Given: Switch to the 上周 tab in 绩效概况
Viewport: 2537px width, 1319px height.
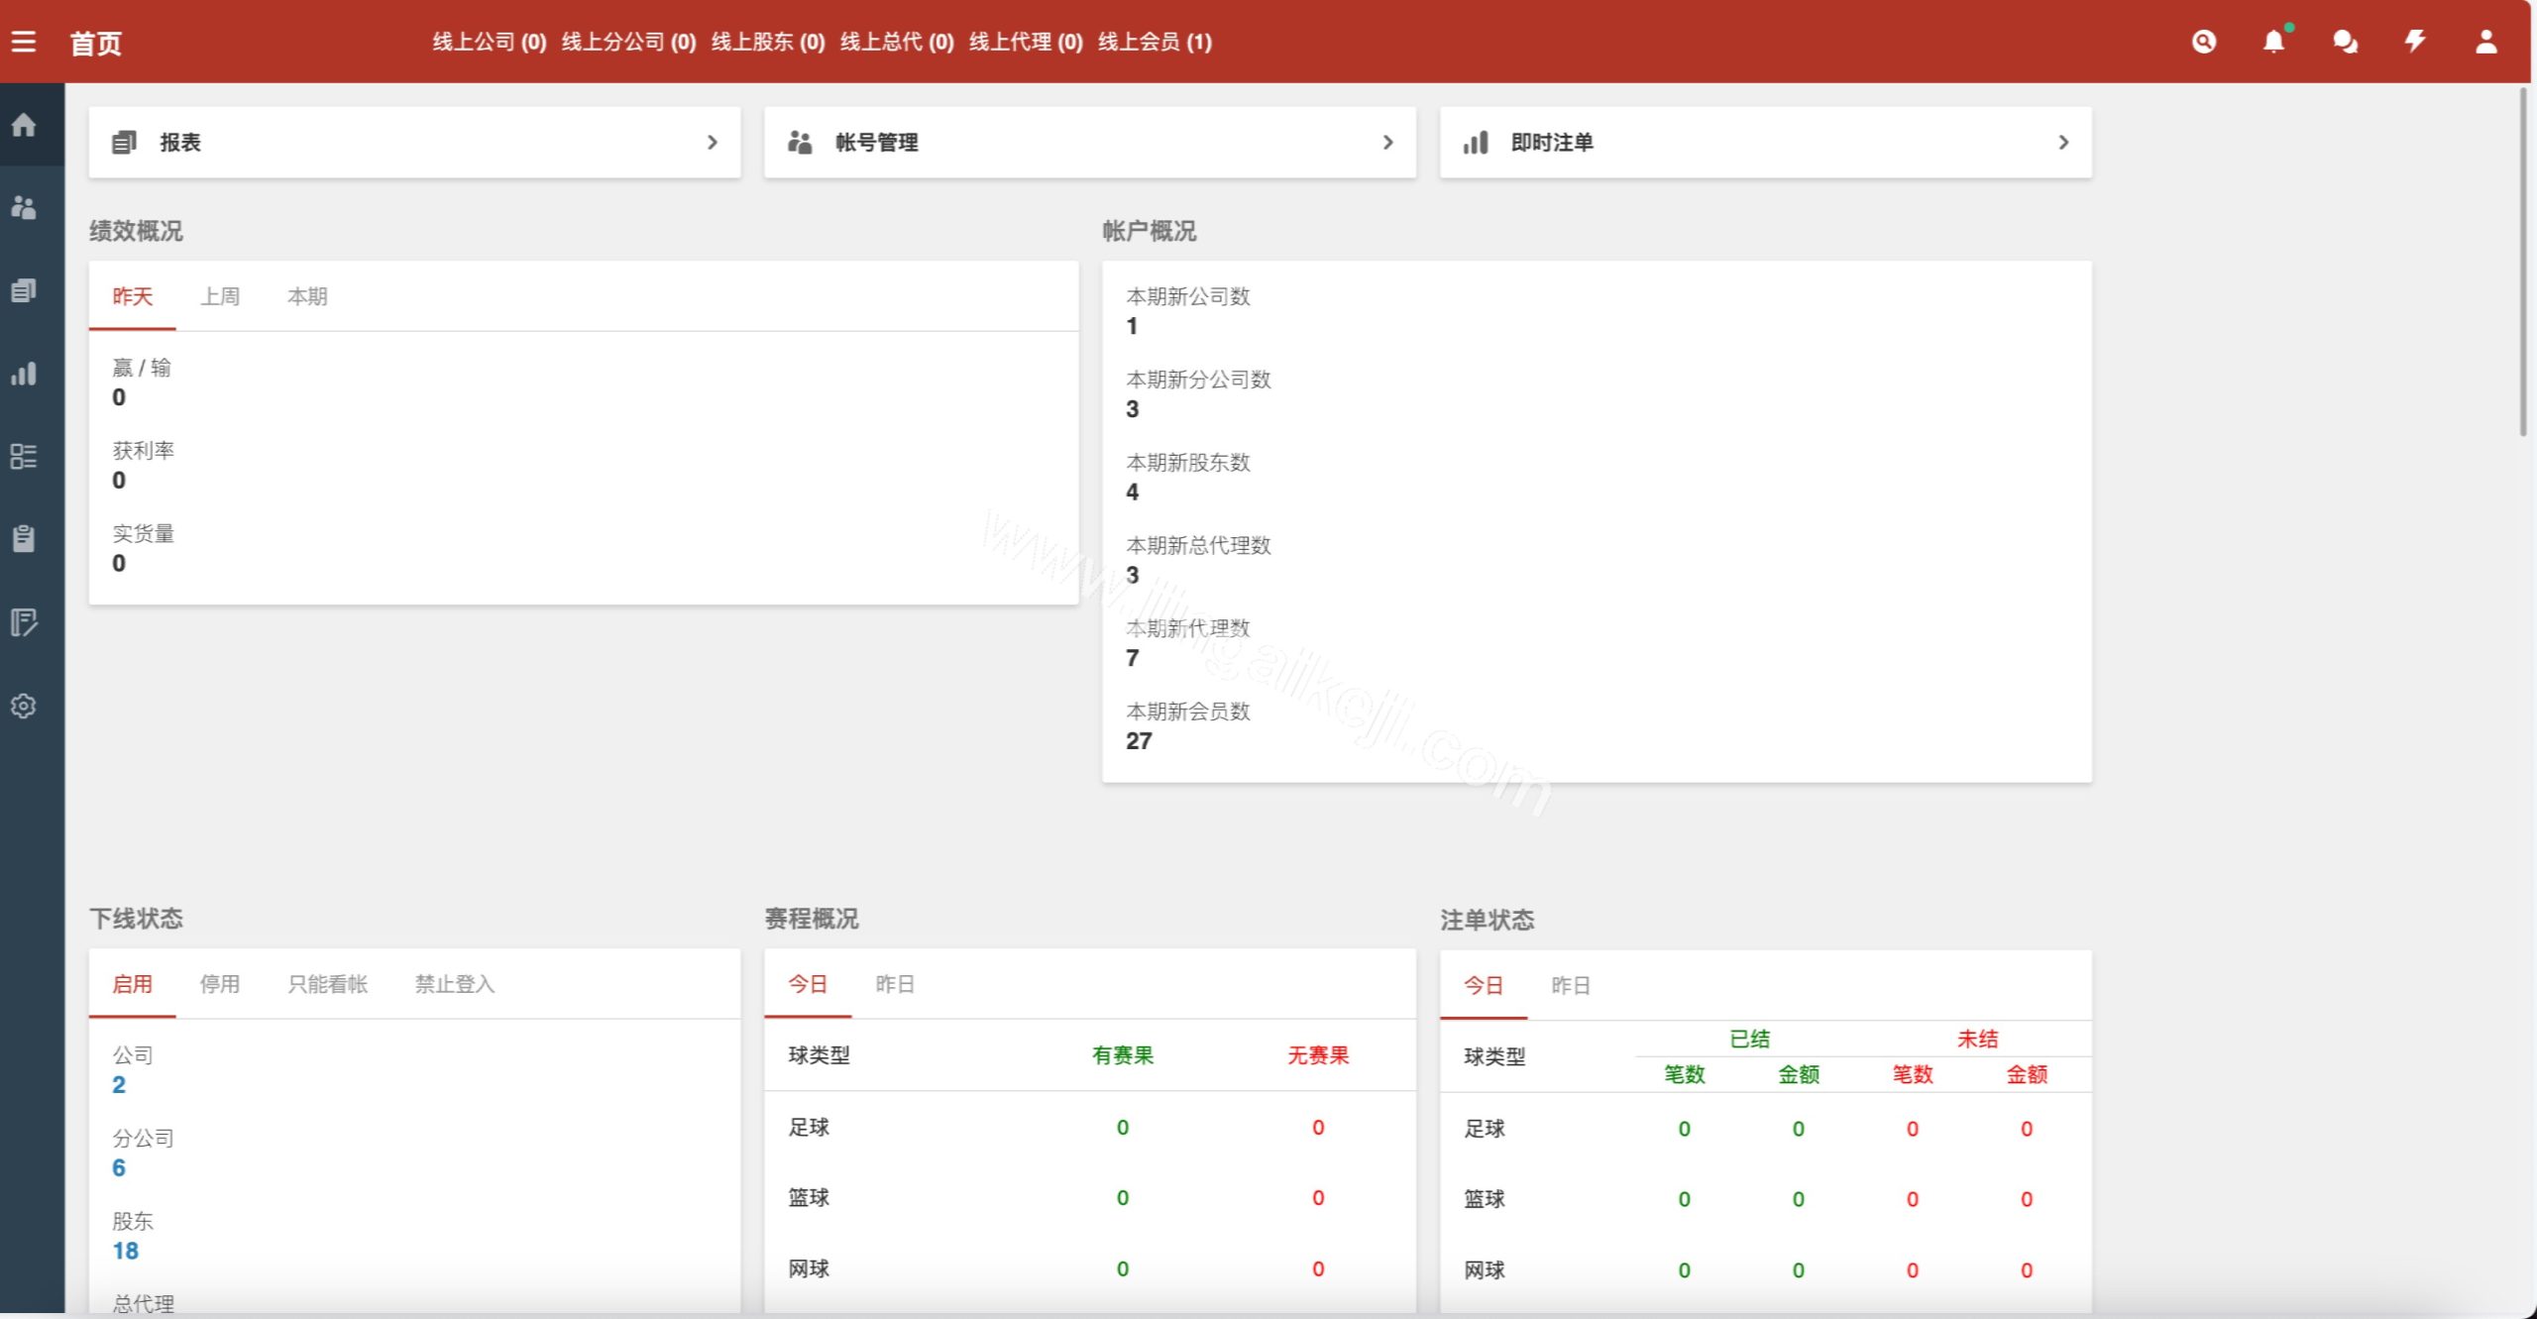Looking at the screenshot, I should [220, 295].
